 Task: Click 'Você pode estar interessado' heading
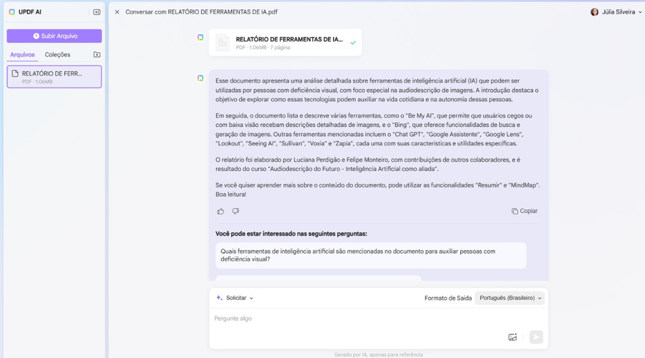tap(291, 234)
